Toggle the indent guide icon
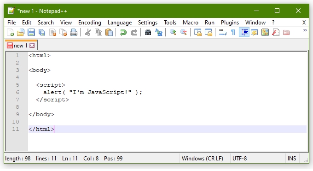Image resolution: width=313 pixels, height=171 pixels. point(244,32)
